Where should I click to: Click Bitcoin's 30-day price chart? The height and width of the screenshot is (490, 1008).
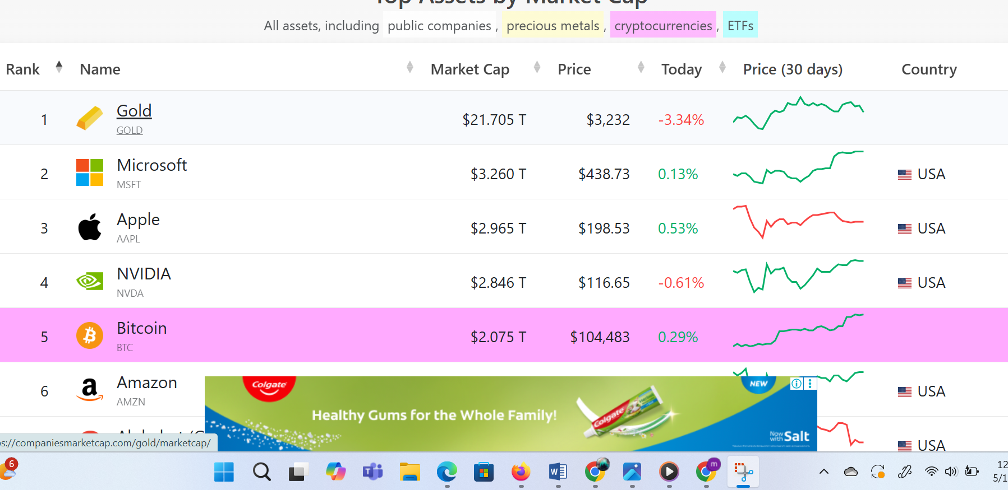click(x=798, y=330)
